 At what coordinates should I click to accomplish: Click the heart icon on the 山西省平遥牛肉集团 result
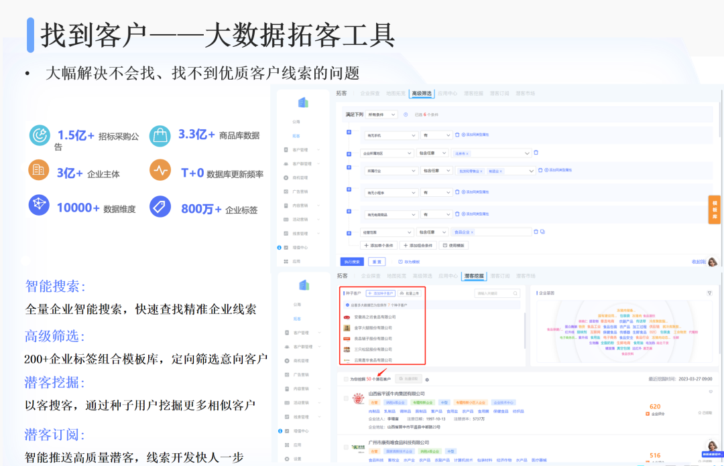pyautogui.click(x=709, y=393)
